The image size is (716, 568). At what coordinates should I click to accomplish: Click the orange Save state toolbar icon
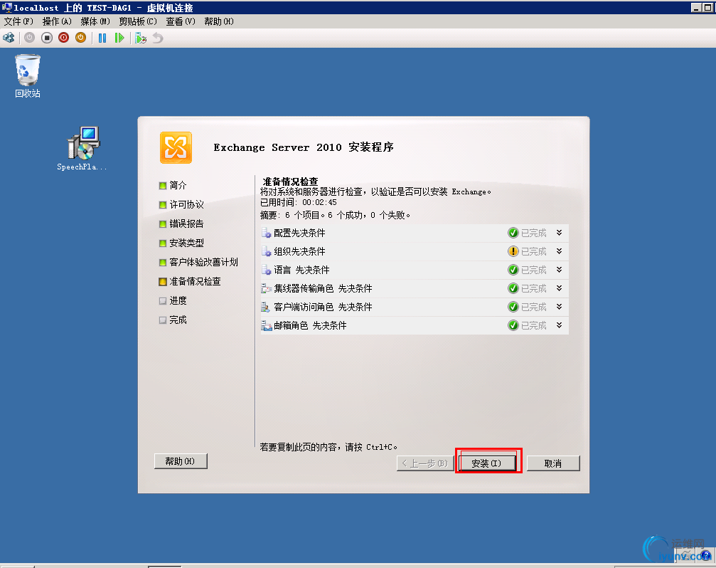80,38
